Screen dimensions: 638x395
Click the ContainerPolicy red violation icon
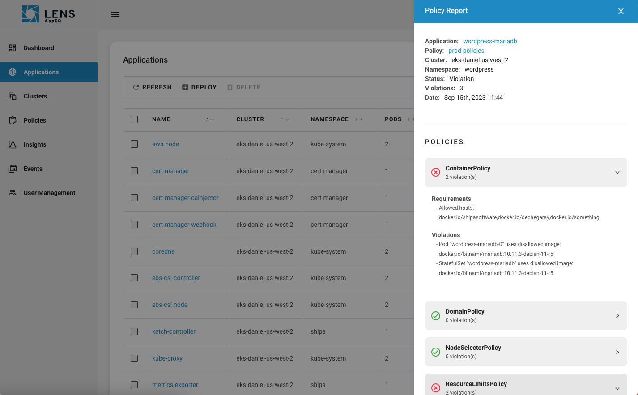tap(436, 172)
